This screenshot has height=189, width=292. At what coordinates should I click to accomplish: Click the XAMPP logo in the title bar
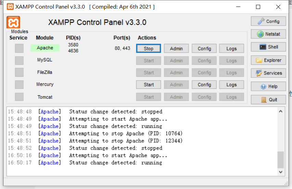point(10,7)
